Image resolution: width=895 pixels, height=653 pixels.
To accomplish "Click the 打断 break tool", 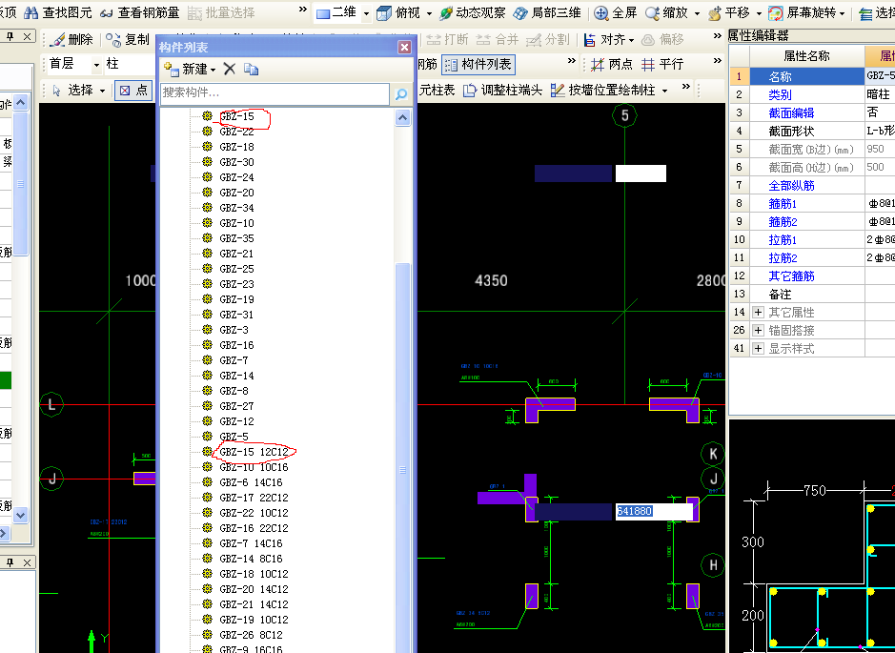I will [x=448, y=39].
